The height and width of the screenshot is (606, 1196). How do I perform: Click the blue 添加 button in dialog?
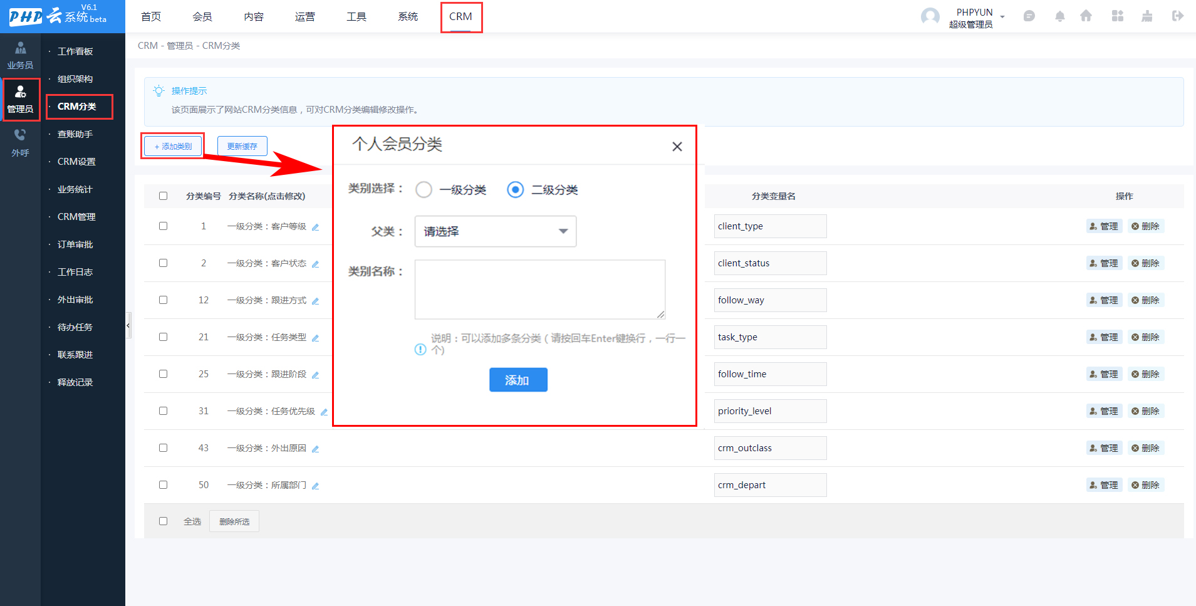point(518,380)
